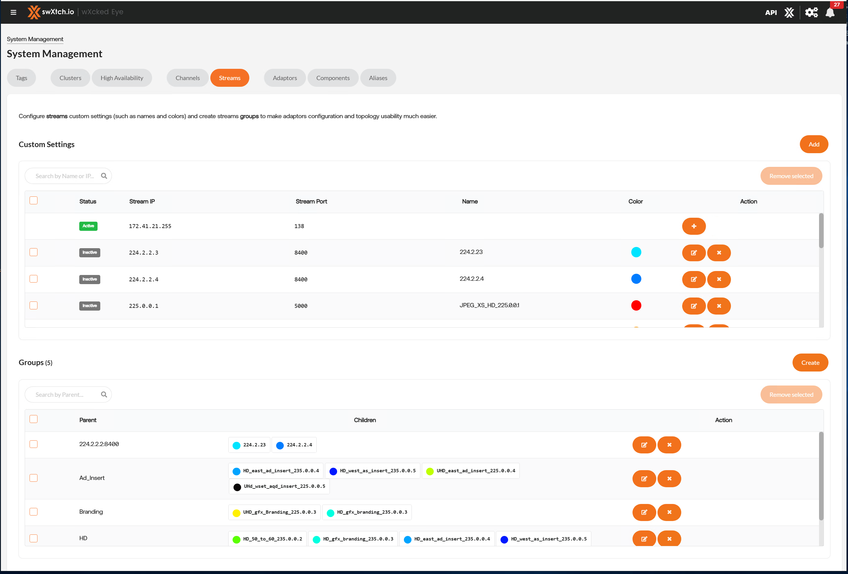The height and width of the screenshot is (574, 848).
Task: Check the 224.2.2.4 stream row checkbox
Action: (34, 279)
